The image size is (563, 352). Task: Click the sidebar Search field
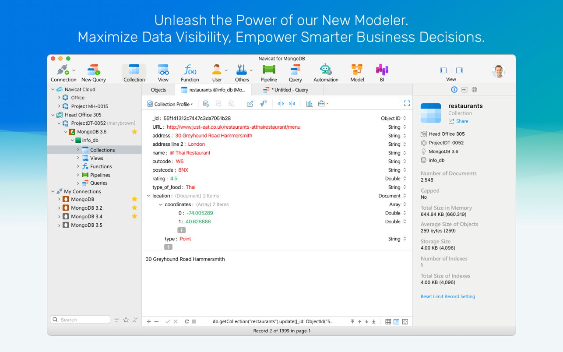coord(80,320)
